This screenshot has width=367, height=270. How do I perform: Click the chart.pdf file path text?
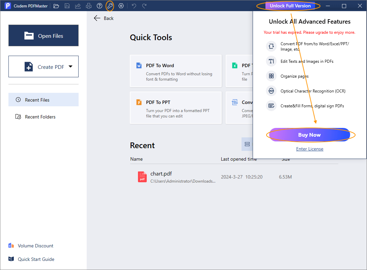pos(183,181)
